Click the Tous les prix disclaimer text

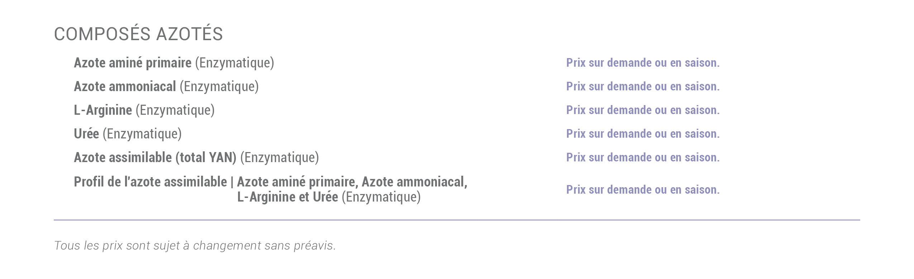tap(195, 246)
